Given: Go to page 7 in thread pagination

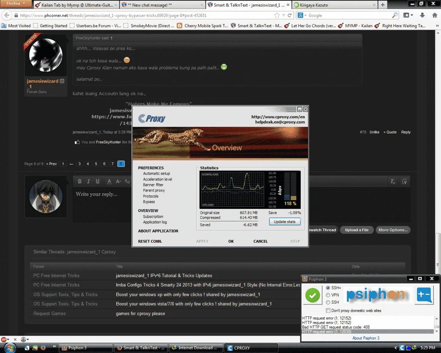Looking at the screenshot, I should pyautogui.click(x=113, y=164).
